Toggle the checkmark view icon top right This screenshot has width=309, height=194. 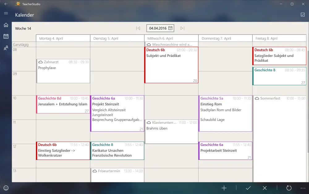(303, 15)
